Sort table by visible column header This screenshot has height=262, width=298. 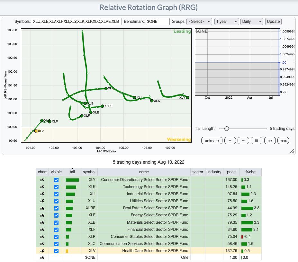pos(56,172)
